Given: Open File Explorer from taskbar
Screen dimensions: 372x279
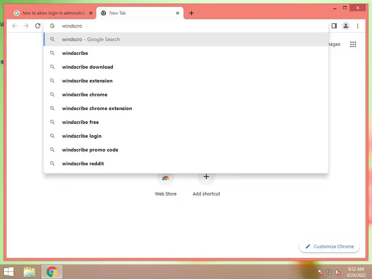Looking at the screenshot, I should click(x=29, y=272).
